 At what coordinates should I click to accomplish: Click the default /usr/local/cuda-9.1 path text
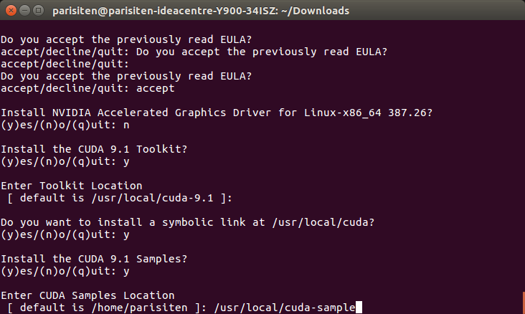pos(152,198)
